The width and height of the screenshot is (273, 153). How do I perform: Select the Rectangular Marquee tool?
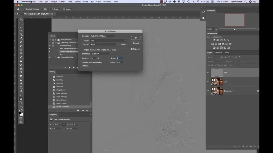click(x=21, y=23)
